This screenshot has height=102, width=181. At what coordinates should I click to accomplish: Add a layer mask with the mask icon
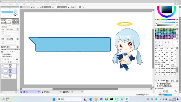[17, 59]
